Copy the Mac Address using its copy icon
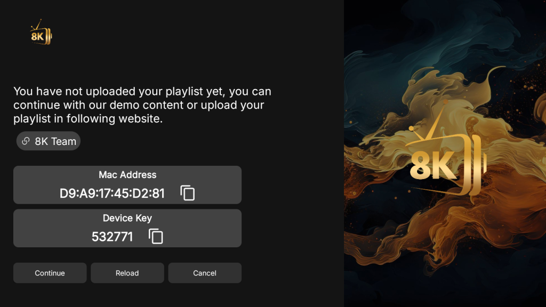 [188, 193]
